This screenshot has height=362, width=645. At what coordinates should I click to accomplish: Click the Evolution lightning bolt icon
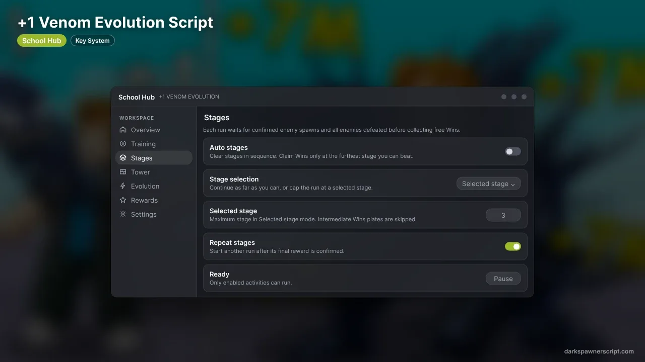pos(123,186)
